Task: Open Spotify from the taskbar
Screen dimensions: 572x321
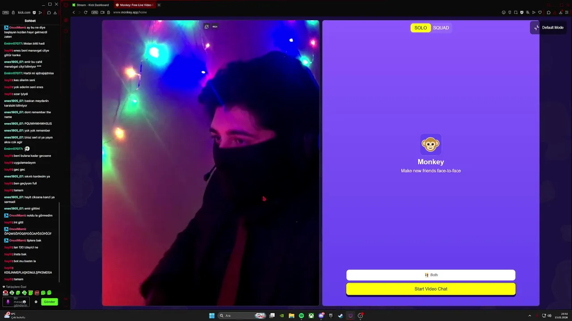Action: [301, 316]
